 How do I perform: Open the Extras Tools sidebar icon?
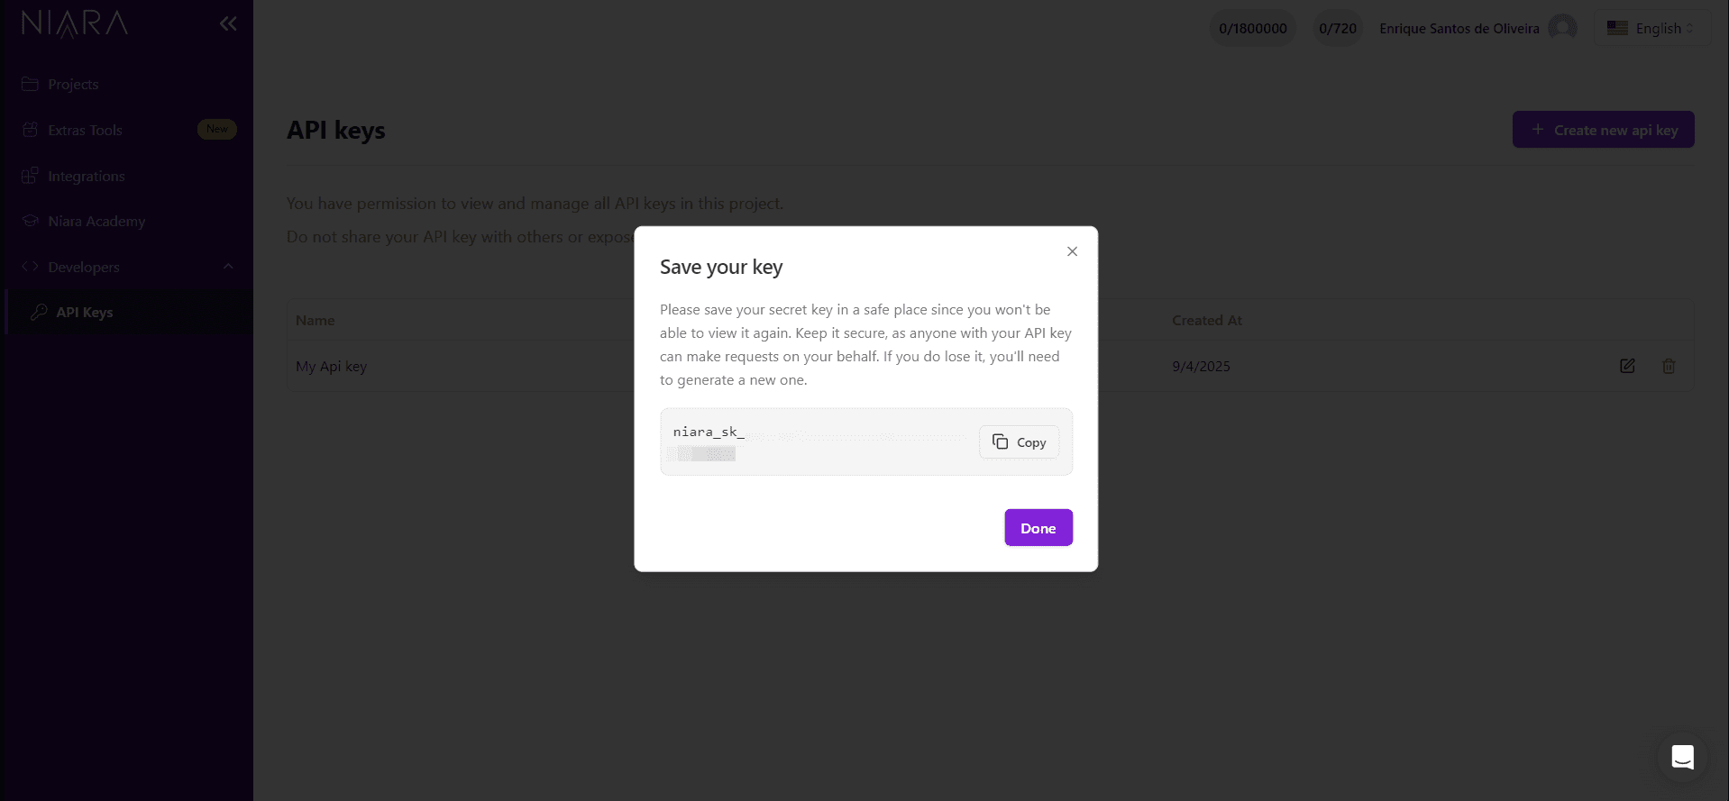click(x=31, y=130)
